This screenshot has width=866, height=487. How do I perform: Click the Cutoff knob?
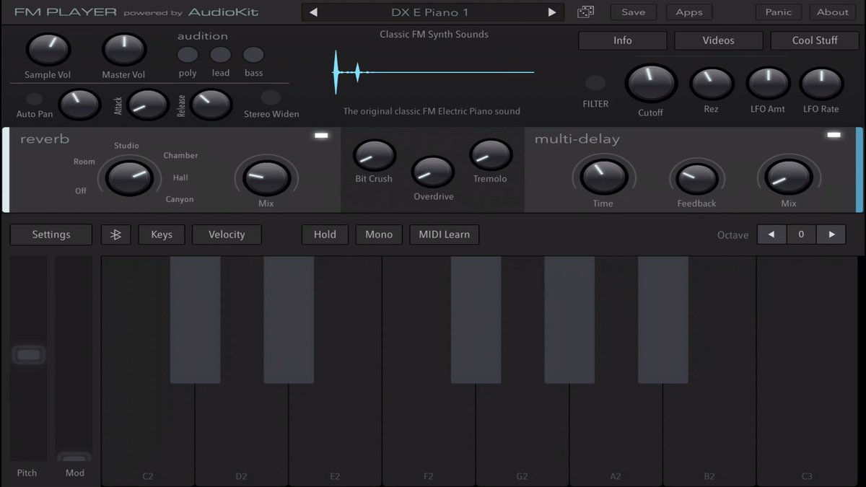tap(650, 83)
